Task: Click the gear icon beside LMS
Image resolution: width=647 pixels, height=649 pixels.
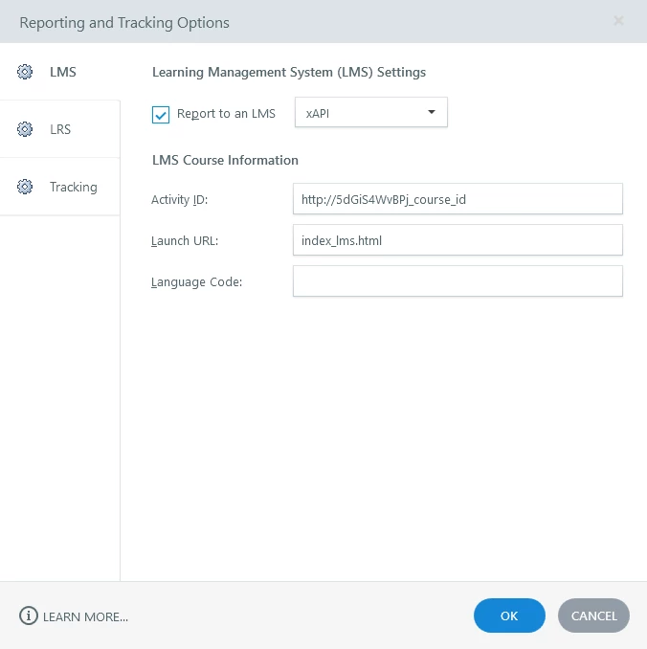Action: coord(26,72)
